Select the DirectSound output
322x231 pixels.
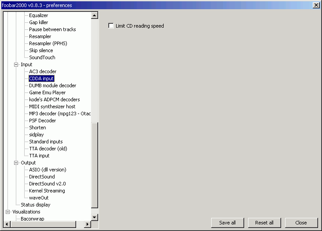point(42,177)
